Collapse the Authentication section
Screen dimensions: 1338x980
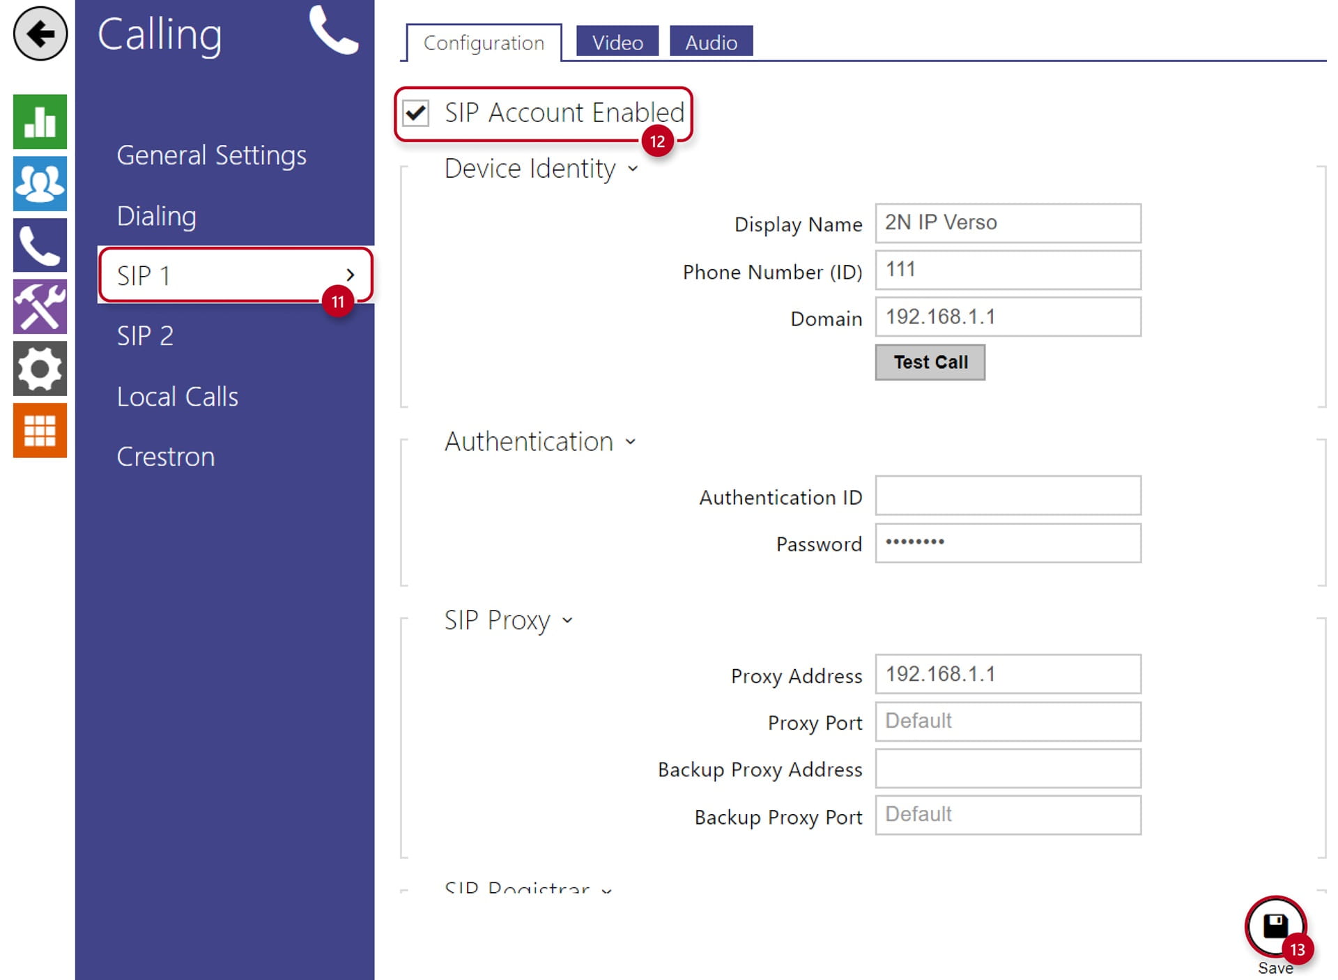pos(631,442)
